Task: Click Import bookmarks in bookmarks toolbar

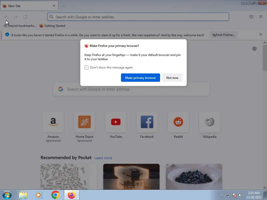Action: click(20, 26)
